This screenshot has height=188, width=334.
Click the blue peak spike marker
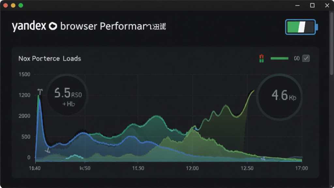tap(40, 92)
